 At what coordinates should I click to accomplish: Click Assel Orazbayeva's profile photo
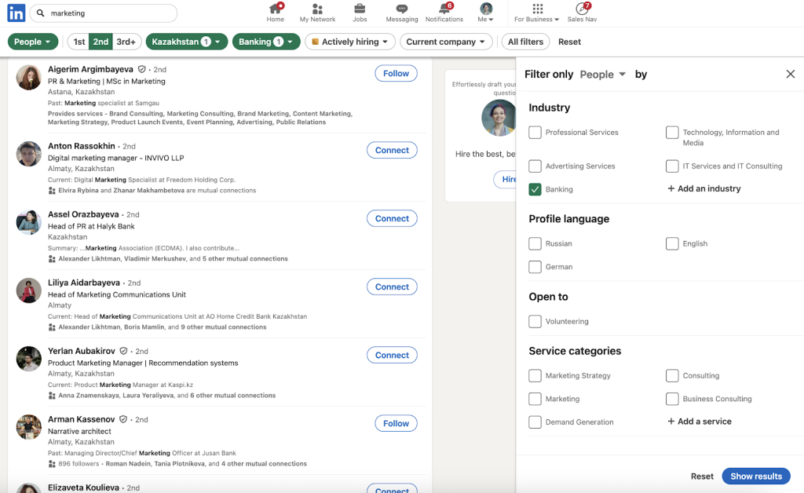point(29,222)
